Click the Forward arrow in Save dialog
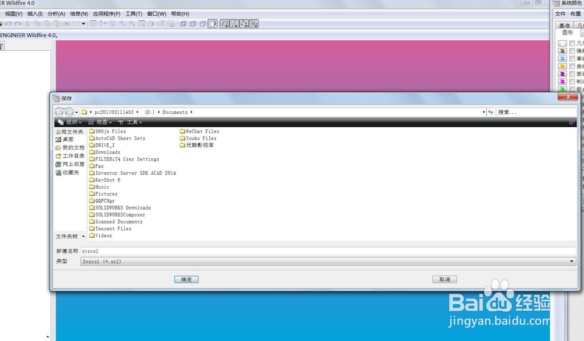Screen dimensions: 584x341 coord(69,112)
